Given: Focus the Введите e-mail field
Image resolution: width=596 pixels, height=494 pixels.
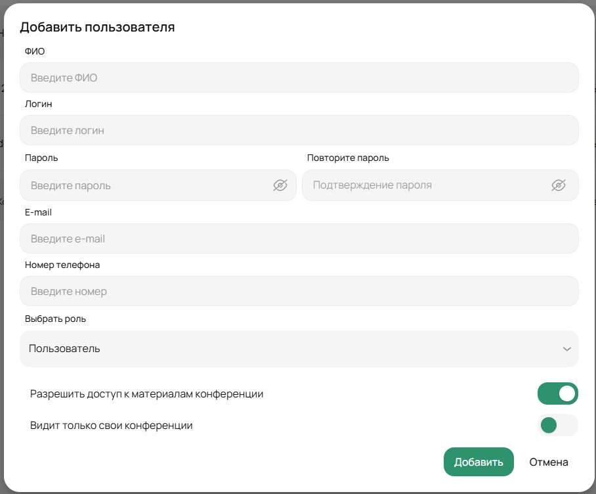Looking at the screenshot, I should (299, 238).
